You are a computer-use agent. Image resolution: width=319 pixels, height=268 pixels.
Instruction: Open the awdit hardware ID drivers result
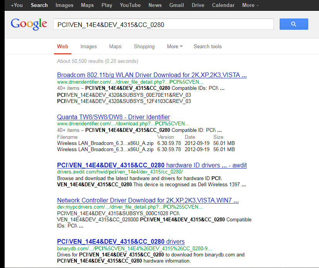click(152, 165)
